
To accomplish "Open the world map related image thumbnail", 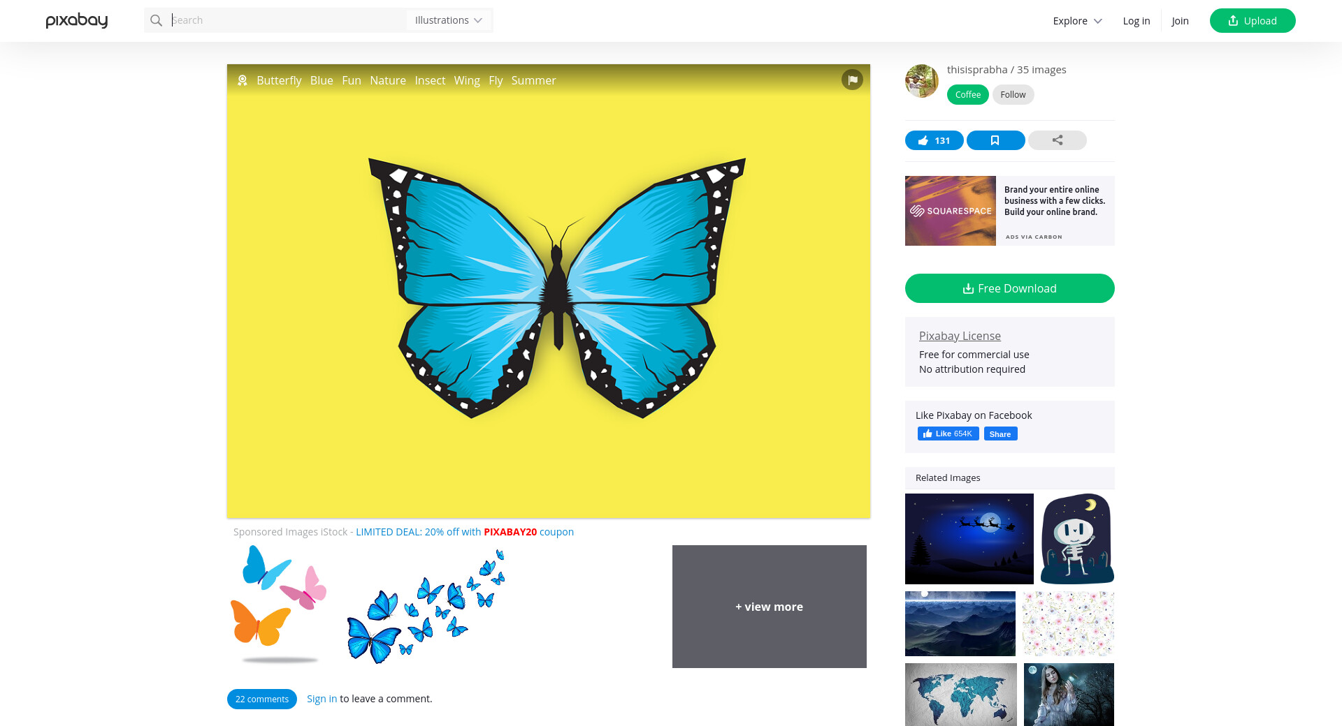I will [x=960, y=695].
